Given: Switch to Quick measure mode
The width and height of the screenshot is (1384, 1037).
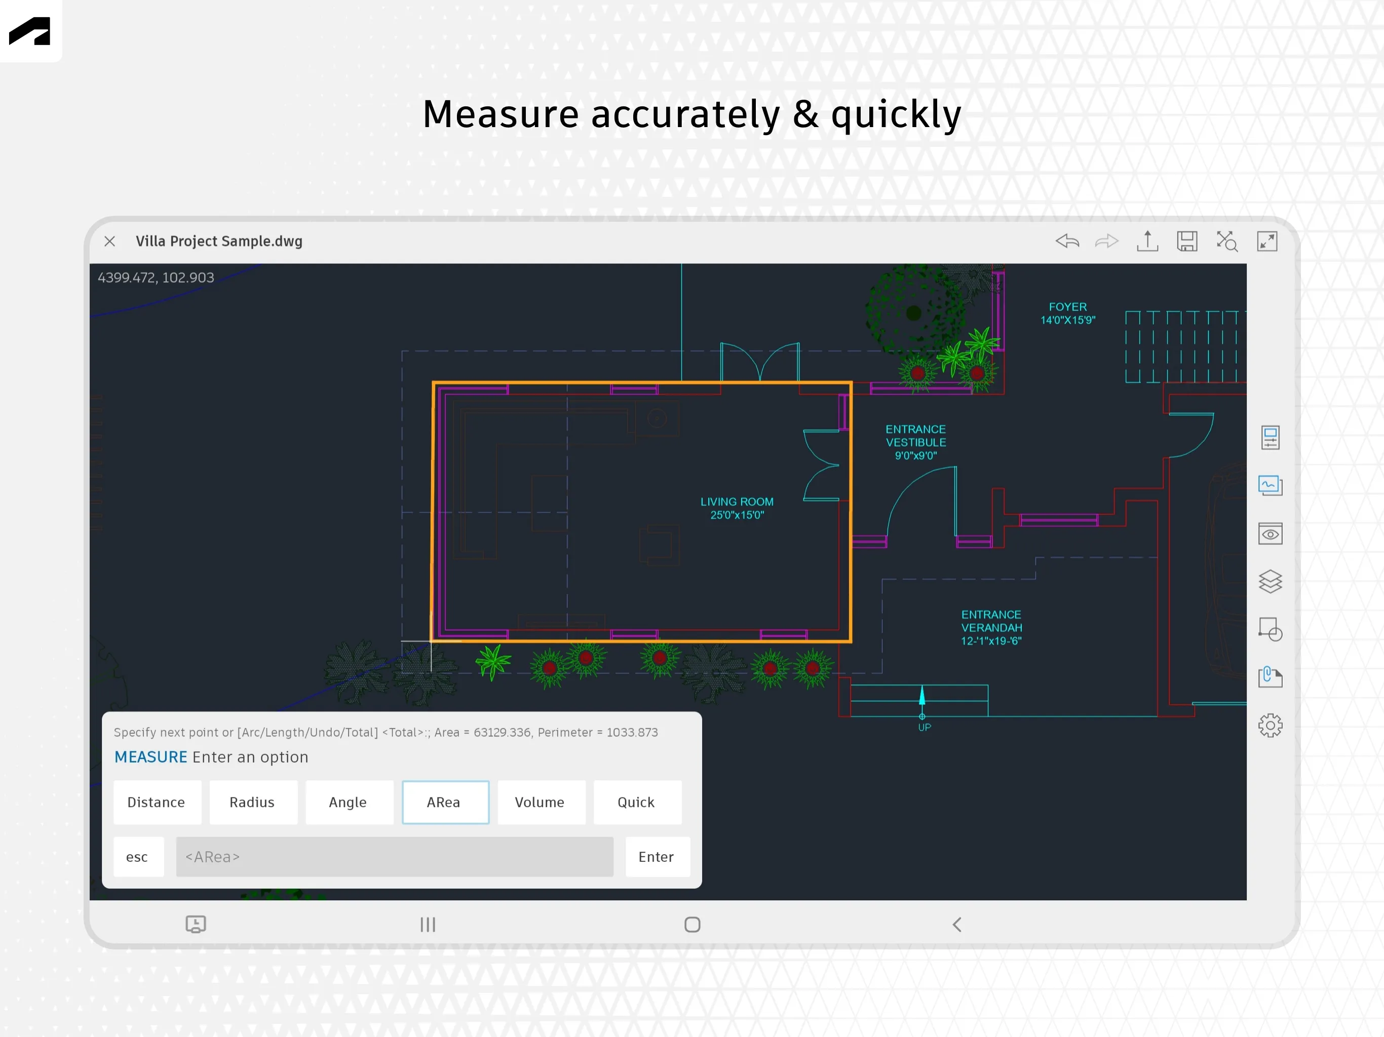Looking at the screenshot, I should pyautogui.click(x=637, y=803).
